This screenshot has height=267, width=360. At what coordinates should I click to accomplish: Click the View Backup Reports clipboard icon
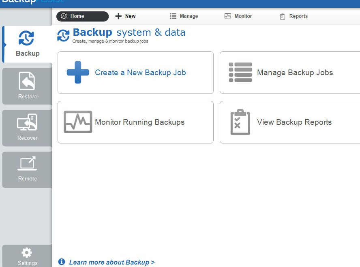(240, 122)
